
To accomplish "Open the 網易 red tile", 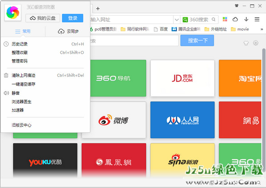I will tap(240, 120).
